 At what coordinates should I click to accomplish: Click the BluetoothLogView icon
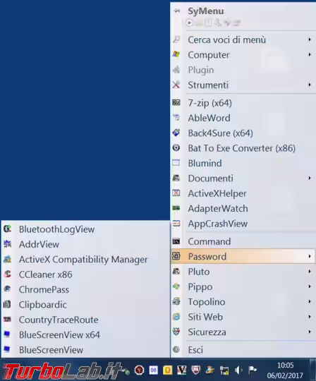[x=8, y=229]
